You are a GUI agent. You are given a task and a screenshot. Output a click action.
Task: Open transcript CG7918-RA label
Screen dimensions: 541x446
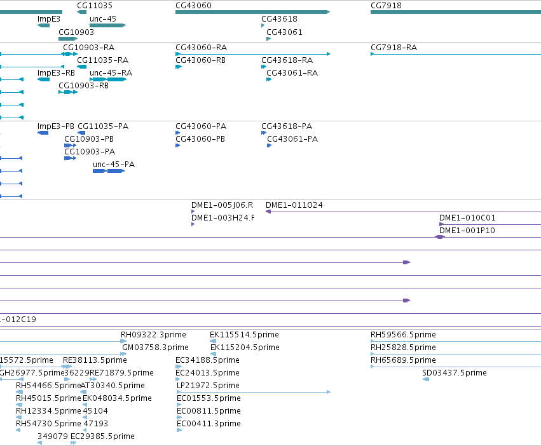(394, 47)
